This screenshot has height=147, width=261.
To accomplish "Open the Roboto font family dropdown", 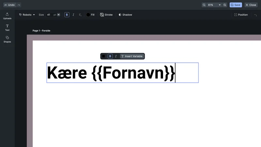I will [27, 15].
